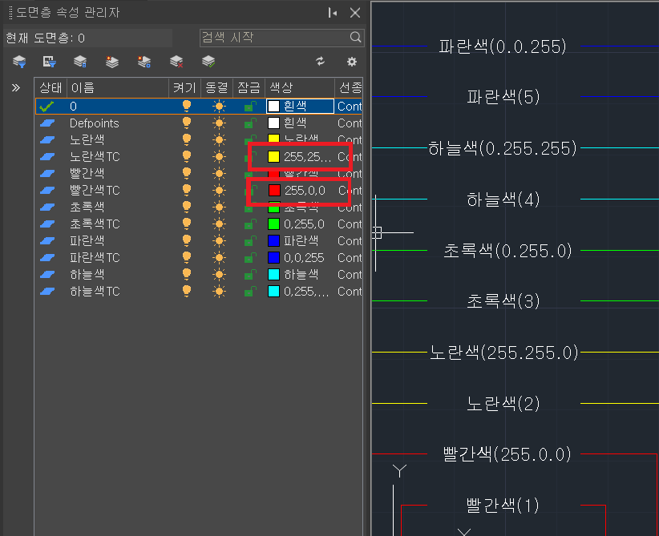
Task: Refresh the layer list
Action: click(320, 62)
